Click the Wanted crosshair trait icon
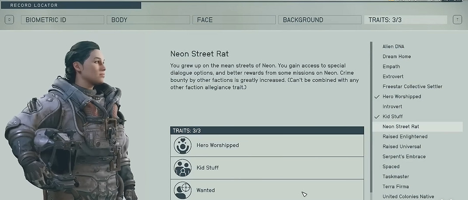Viewport: 468px width, 200px height. [182, 190]
